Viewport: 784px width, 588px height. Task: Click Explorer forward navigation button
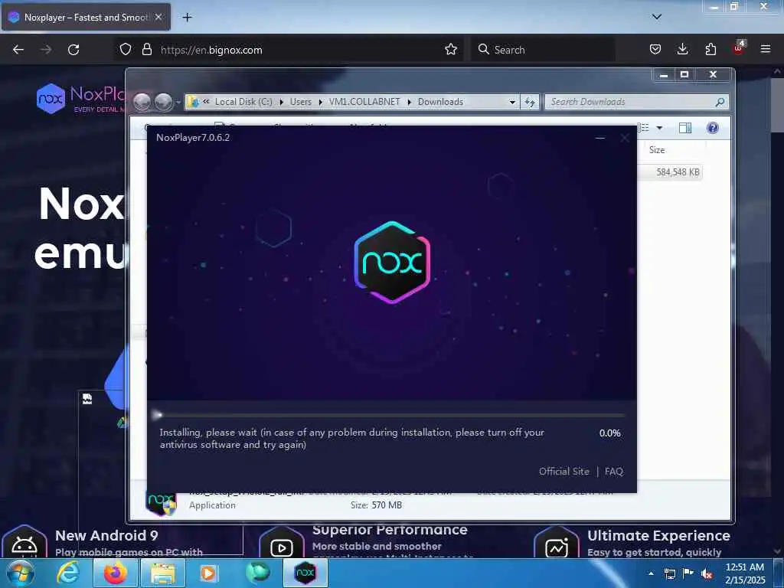[164, 102]
